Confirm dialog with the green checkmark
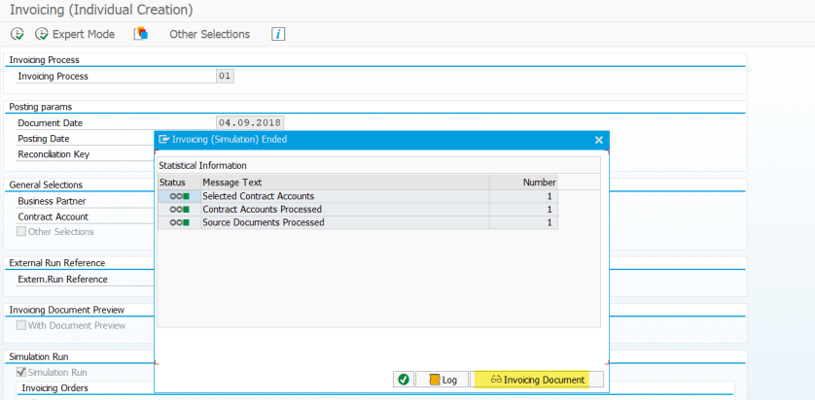815x400 pixels. 404,380
